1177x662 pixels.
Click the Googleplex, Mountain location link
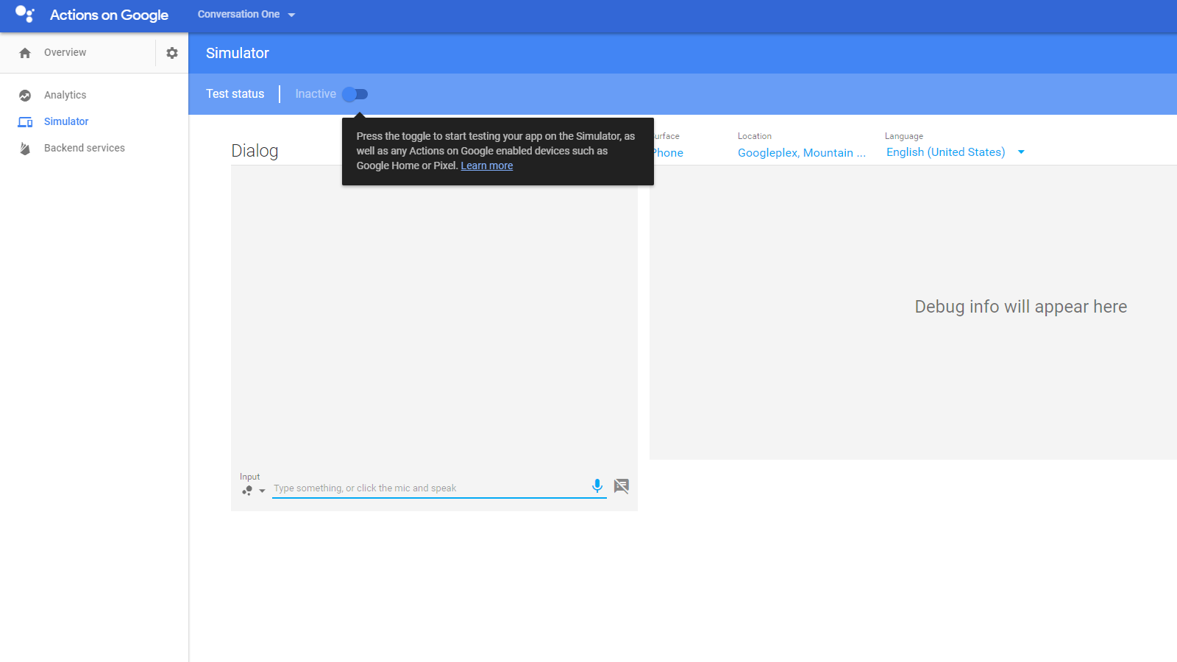801,153
